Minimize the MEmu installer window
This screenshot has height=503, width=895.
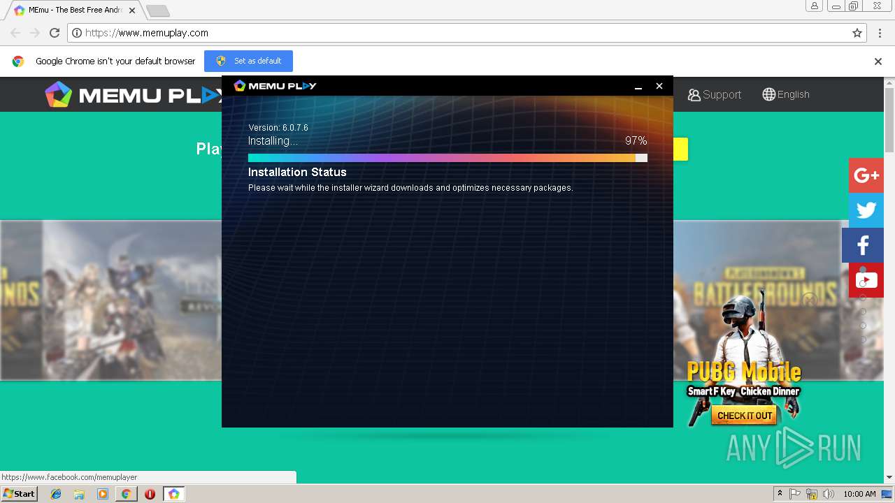[x=638, y=86]
